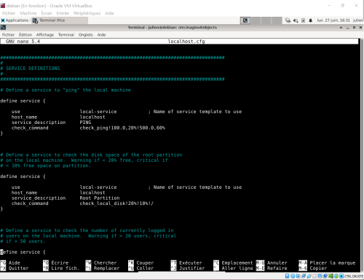Open VirtualBox Entrée menu
The width and height of the screenshot is (364, 280).
(63, 13)
